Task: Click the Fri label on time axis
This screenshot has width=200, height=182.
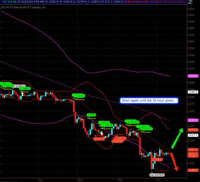Action: click(x=158, y=179)
